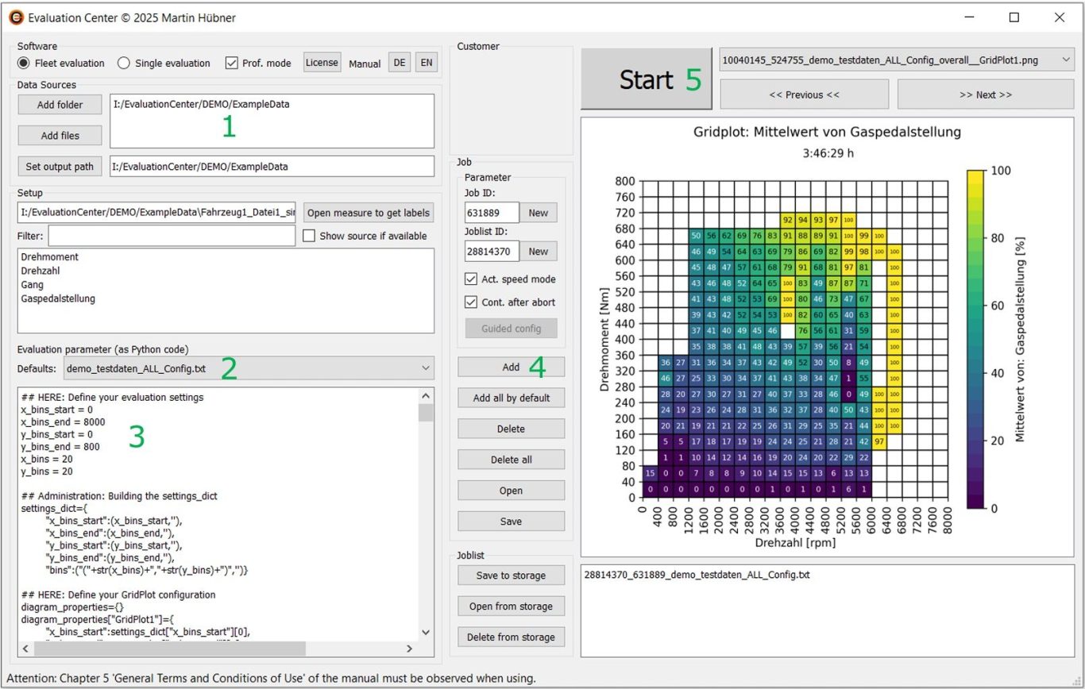This screenshot has width=1085, height=689.
Task: Click the Evaluation Center app icon
Action: point(16,17)
